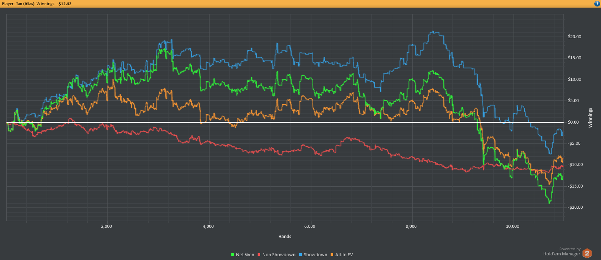Click the Hold'em Manager 2 logo
The height and width of the screenshot is (260, 601).
coord(587,253)
